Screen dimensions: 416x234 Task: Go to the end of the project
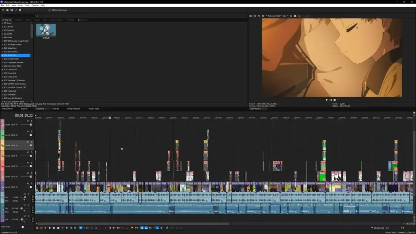pos(67,228)
